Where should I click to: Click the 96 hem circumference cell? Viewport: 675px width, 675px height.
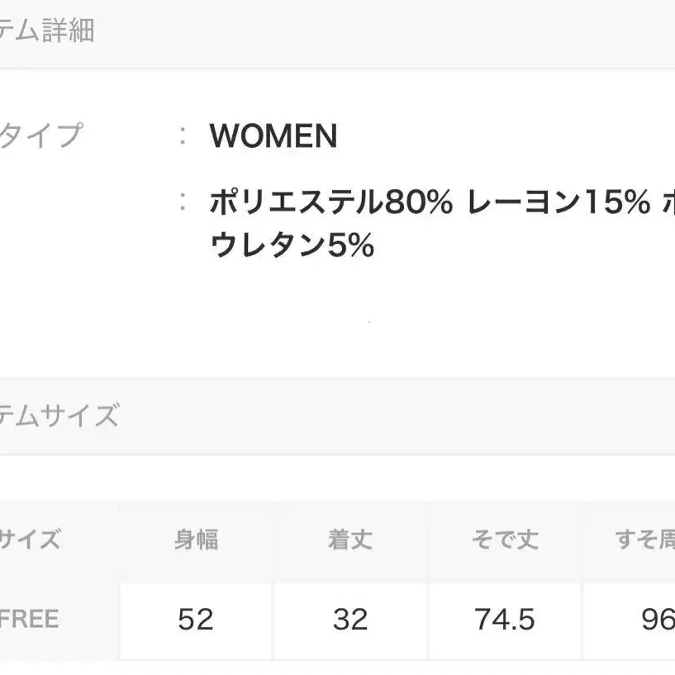point(657,620)
